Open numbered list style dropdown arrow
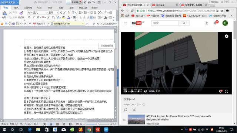 (88, 13)
